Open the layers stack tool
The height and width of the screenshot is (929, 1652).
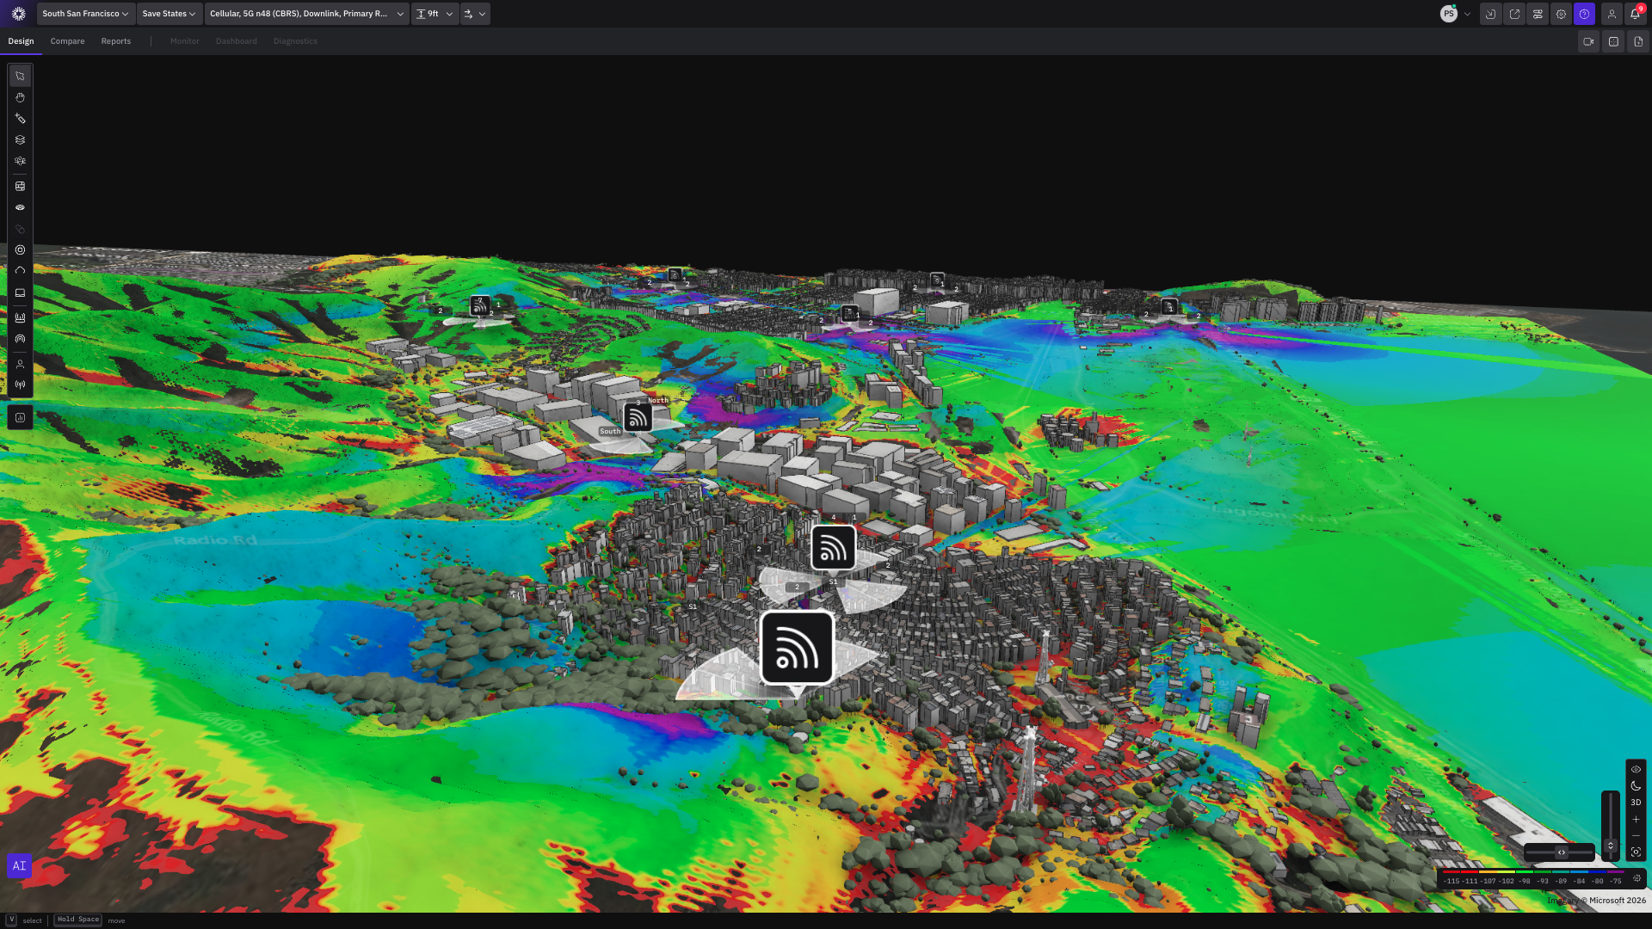[x=20, y=139]
